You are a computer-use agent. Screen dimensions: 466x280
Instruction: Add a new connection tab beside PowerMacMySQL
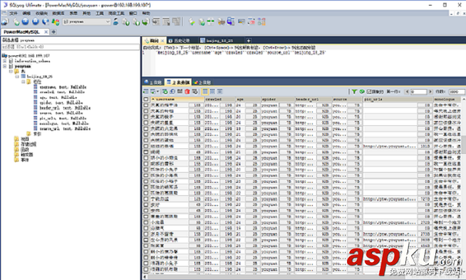click(54, 31)
